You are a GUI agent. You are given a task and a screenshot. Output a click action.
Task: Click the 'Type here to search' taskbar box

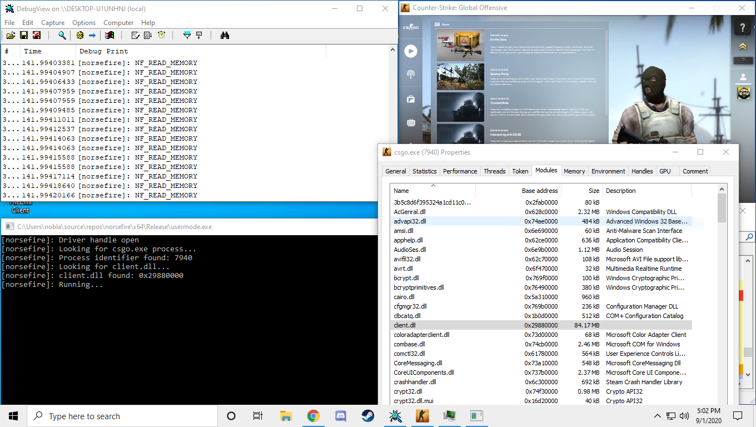point(122,416)
